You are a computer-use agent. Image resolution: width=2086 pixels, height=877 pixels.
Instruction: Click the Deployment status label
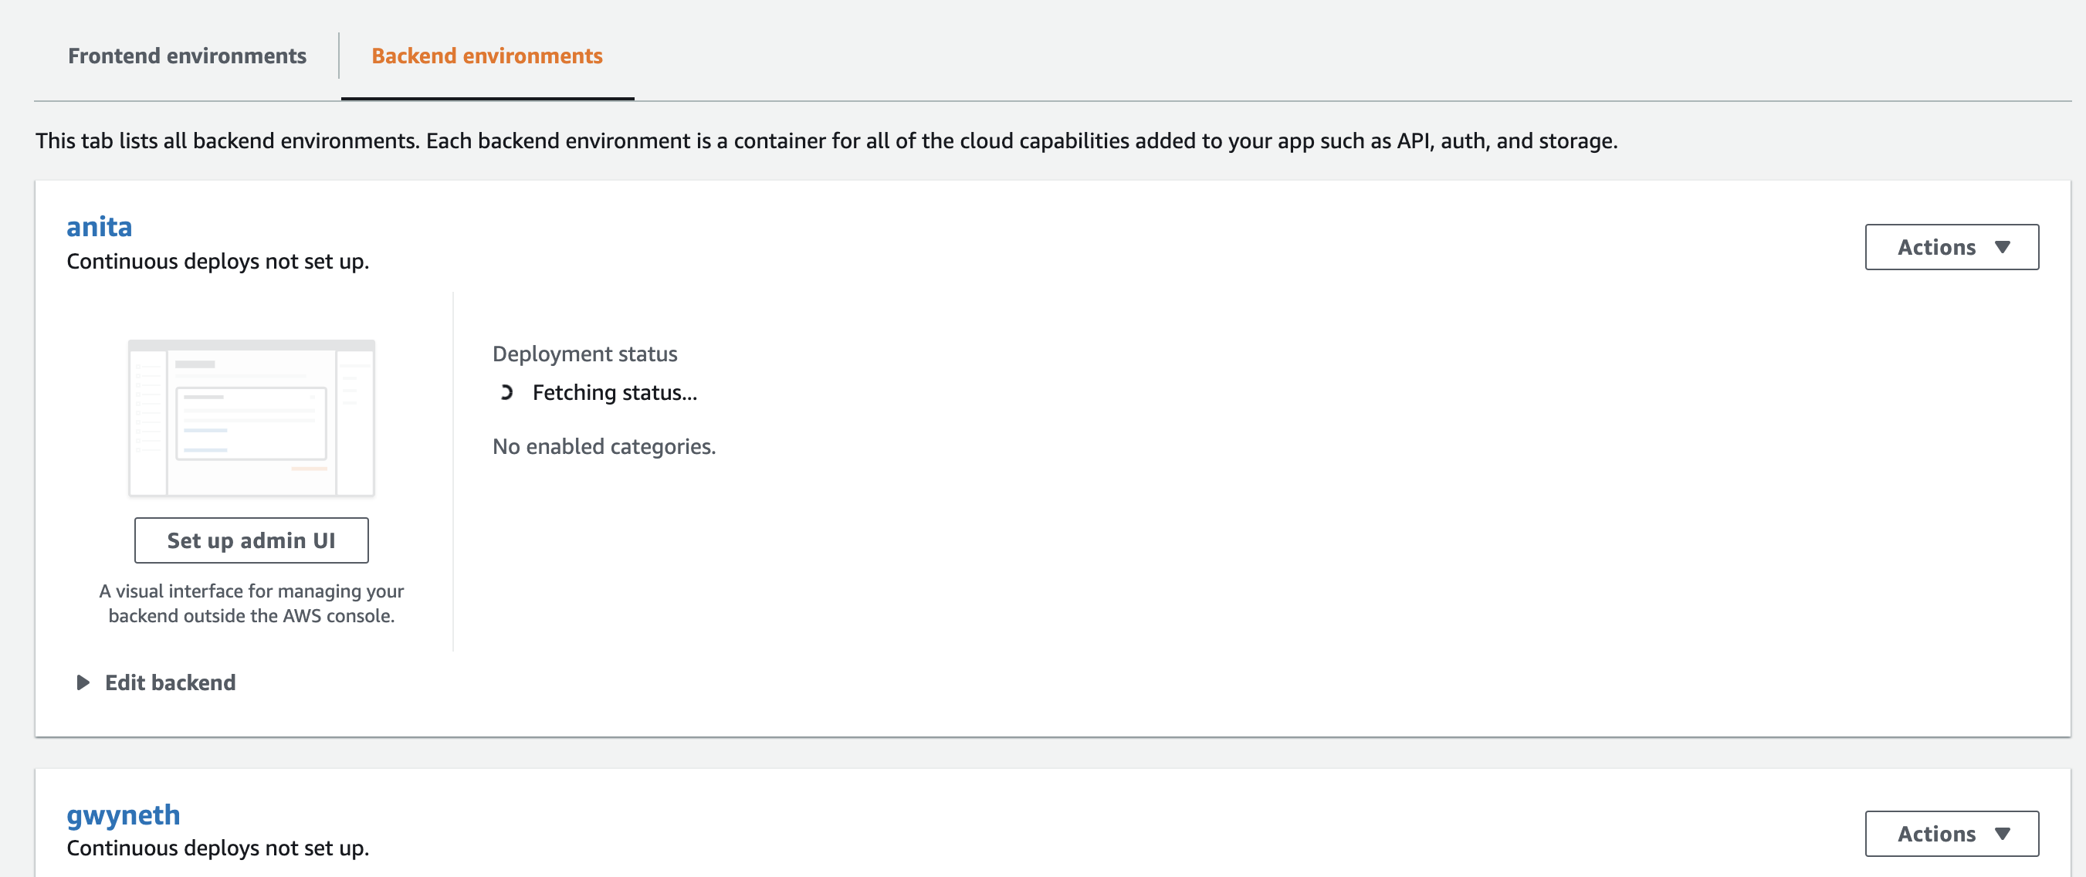point(585,353)
